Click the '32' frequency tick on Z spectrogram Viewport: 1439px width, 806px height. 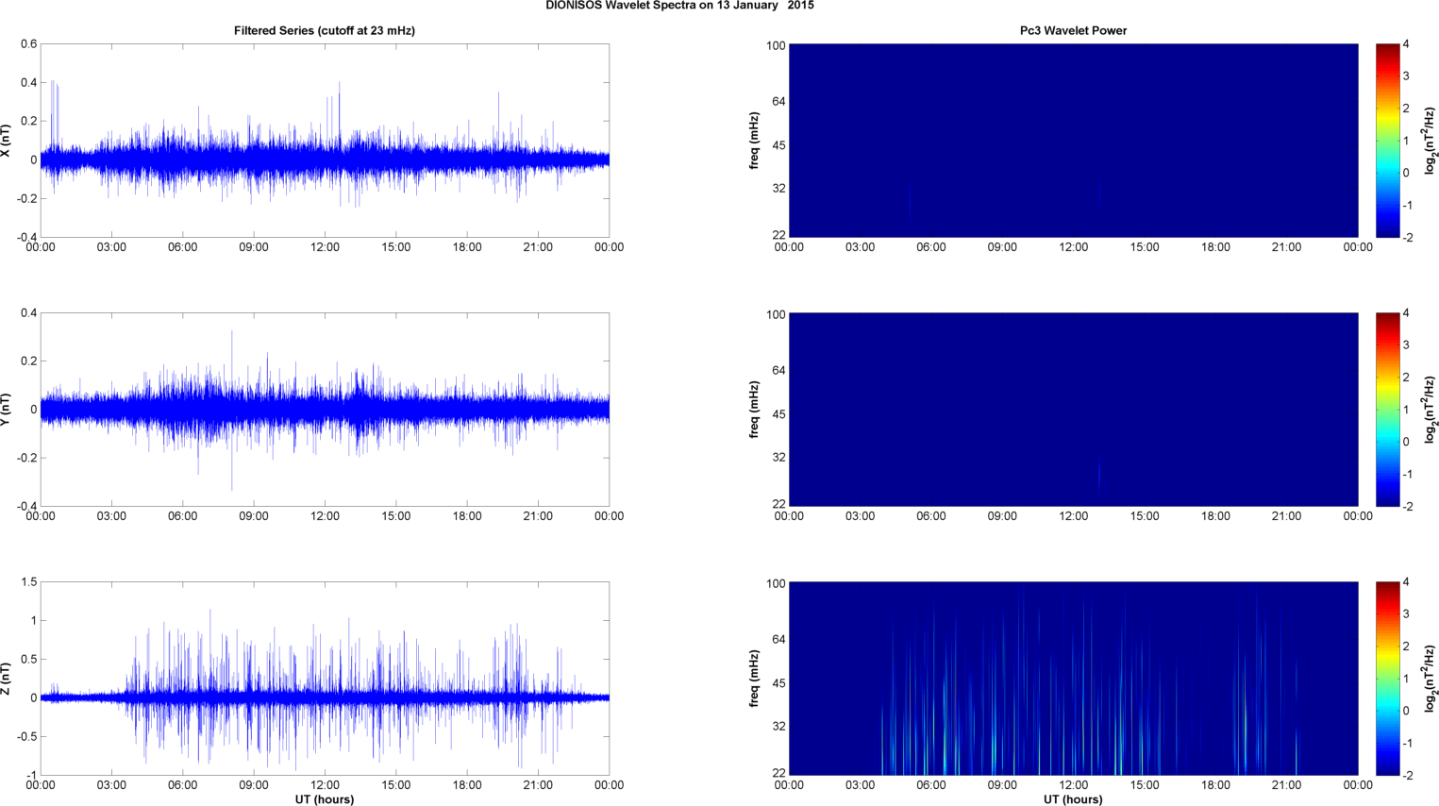click(779, 727)
